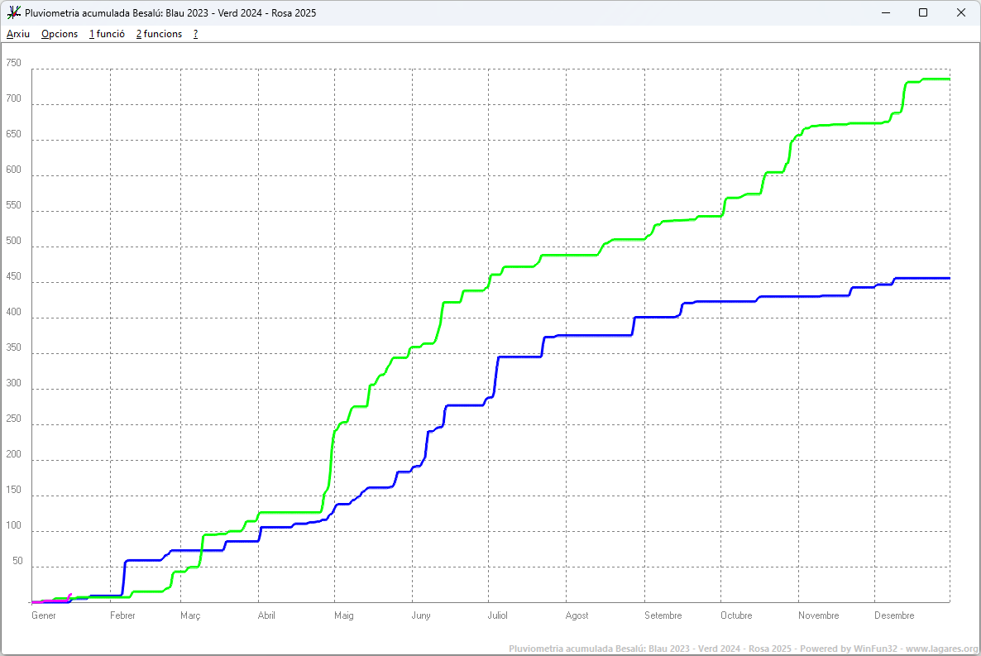Click the 500 y-axis value

(x=14, y=241)
